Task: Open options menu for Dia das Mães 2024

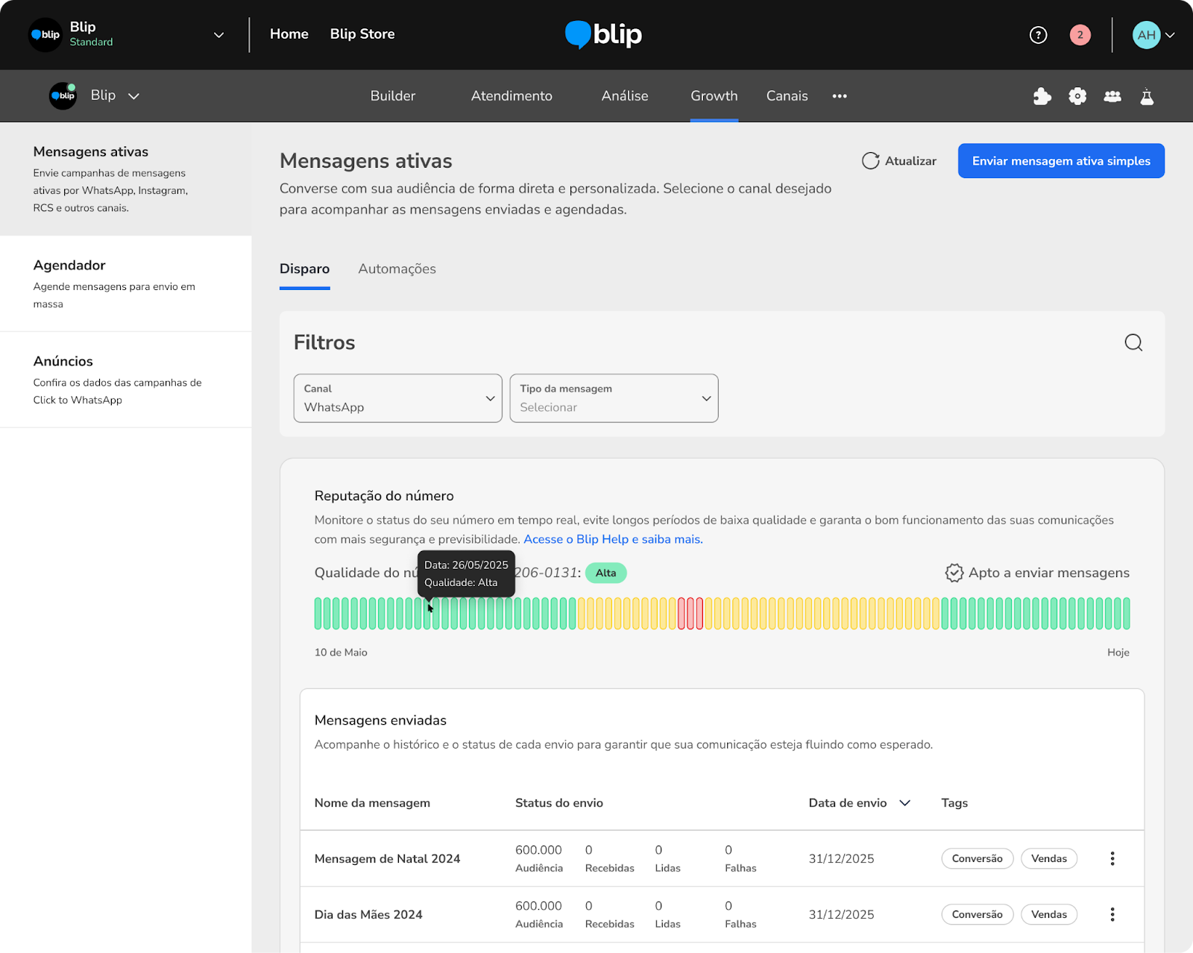Action: pyautogui.click(x=1112, y=914)
